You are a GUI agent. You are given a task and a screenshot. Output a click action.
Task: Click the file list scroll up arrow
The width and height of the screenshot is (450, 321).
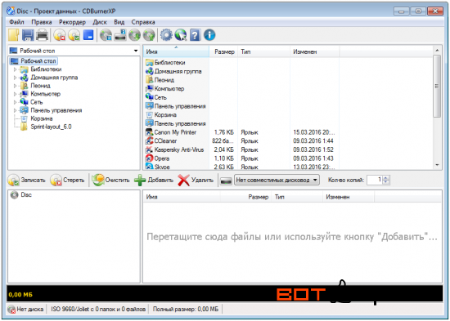(x=437, y=51)
